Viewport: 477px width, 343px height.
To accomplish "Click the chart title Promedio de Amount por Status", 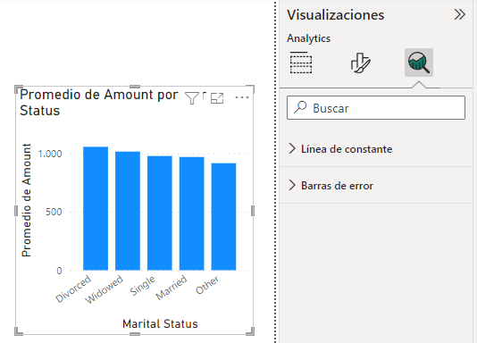I will click(99, 103).
